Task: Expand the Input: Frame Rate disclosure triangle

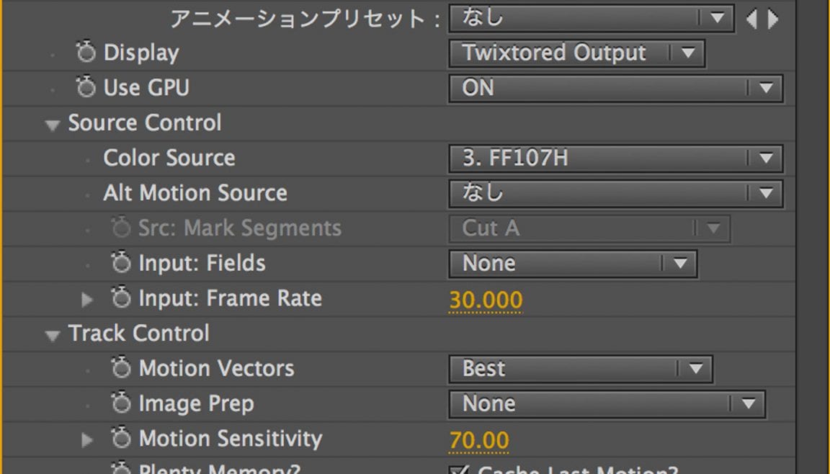Action: tap(86, 298)
